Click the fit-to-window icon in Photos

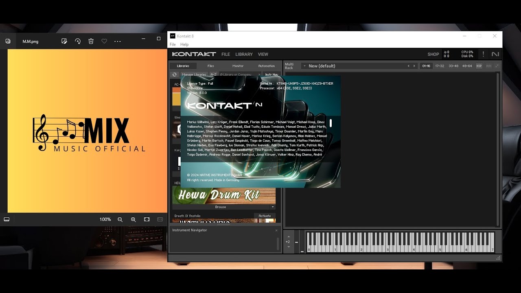pyautogui.click(x=147, y=219)
